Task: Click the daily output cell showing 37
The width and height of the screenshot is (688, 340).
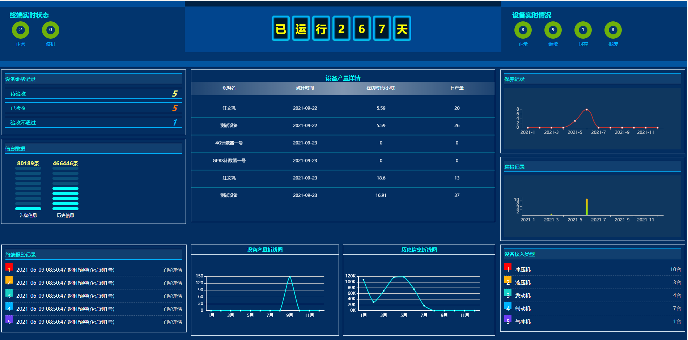Action: (x=457, y=195)
